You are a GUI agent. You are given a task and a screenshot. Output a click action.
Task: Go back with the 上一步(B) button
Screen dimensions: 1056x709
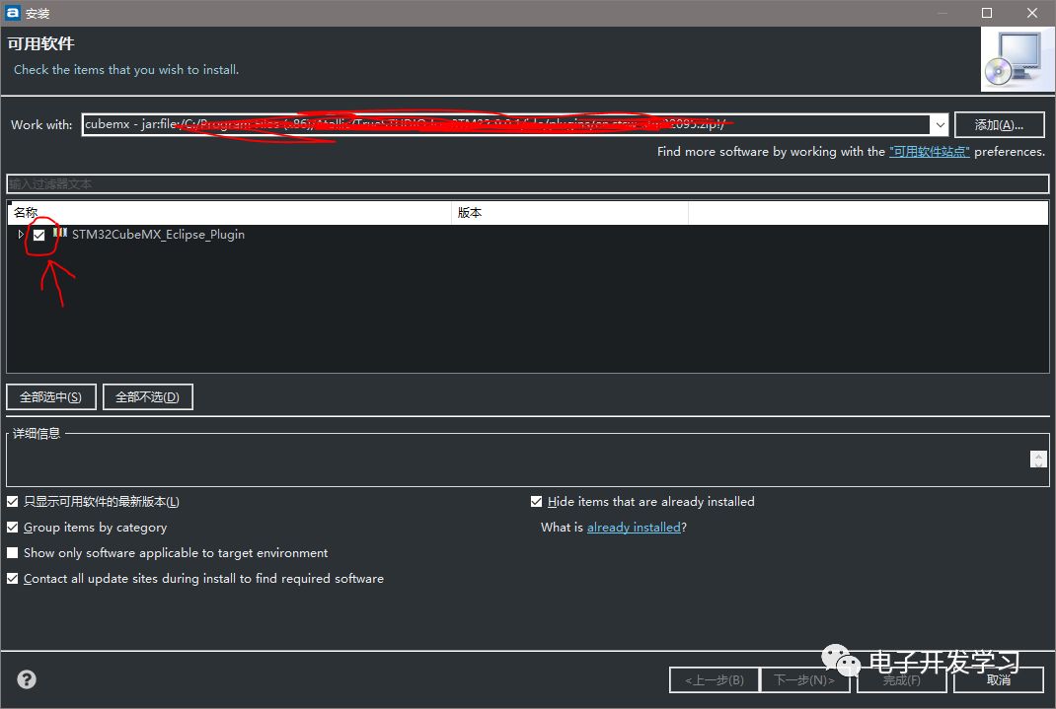[715, 680]
